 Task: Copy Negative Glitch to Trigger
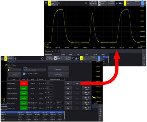86,88
